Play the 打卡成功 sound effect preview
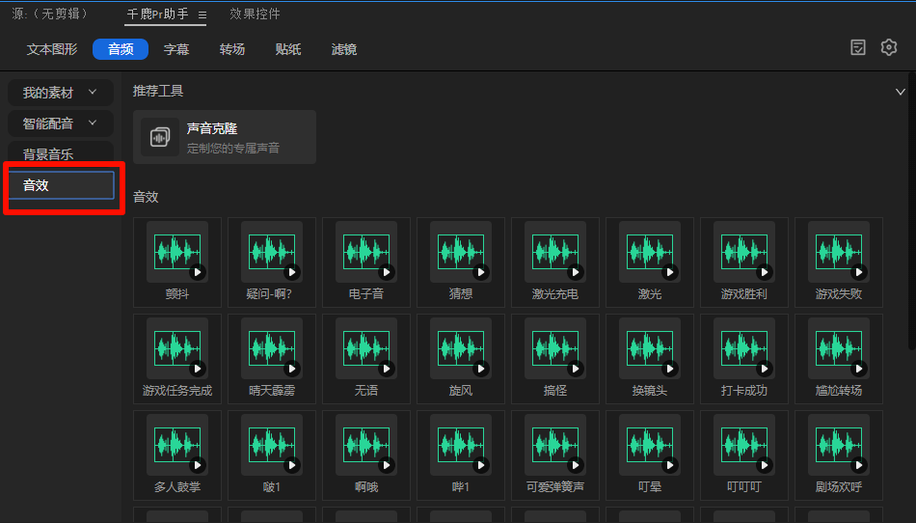Image resolution: width=916 pixels, height=523 pixels. point(765,369)
